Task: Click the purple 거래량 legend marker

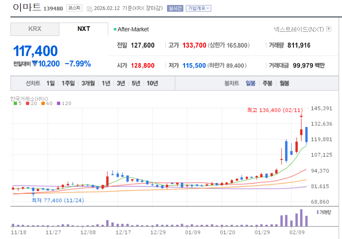Action: [x=318, y=212]
